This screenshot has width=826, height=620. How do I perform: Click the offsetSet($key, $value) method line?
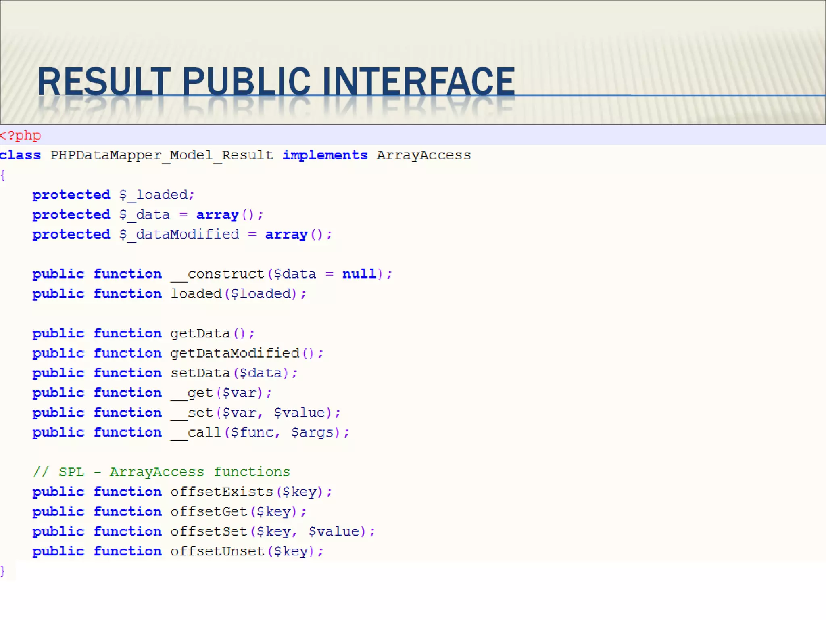tap(204, 531)
